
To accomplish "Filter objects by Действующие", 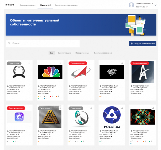I will 64,53.
